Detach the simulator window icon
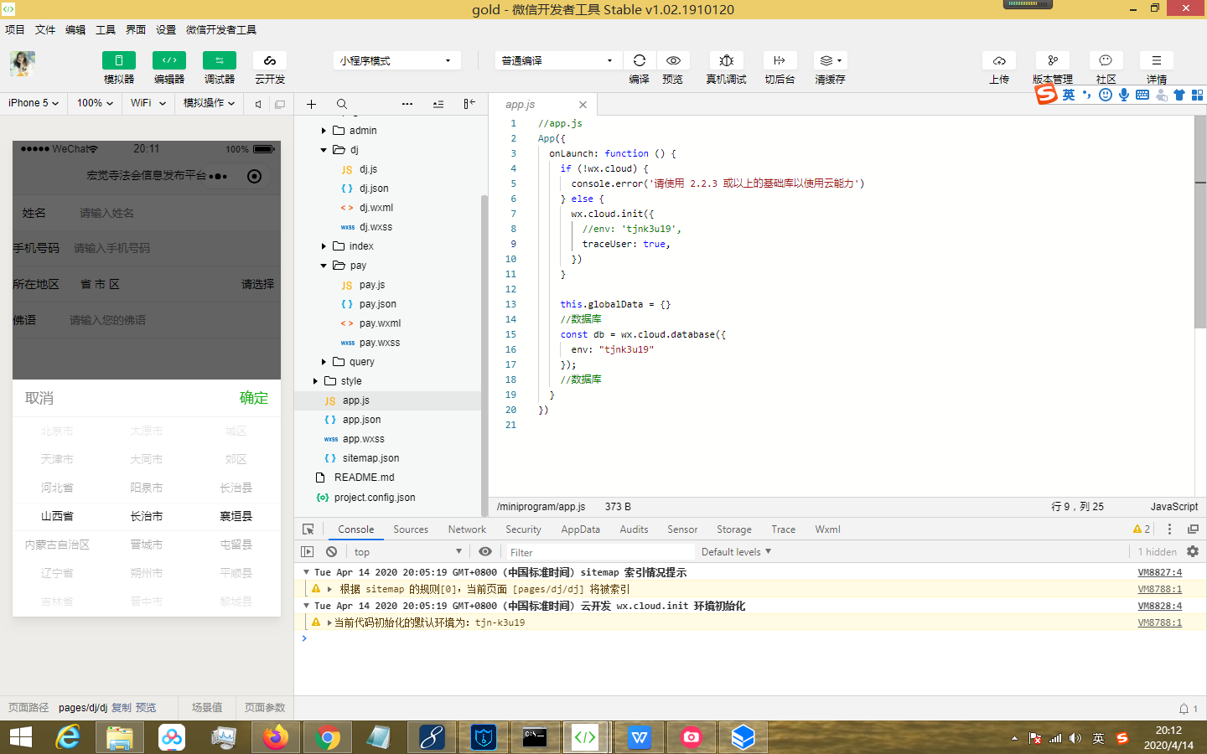The width and height of the screenshot is (1207, 754). [x=280, y=104]
